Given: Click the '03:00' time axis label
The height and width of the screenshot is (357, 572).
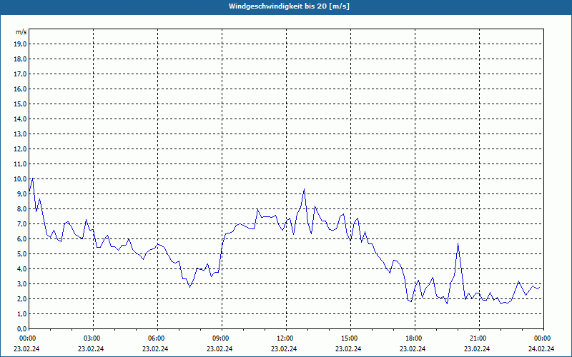Looking at the screenshot, I should (x=93, y=338).
